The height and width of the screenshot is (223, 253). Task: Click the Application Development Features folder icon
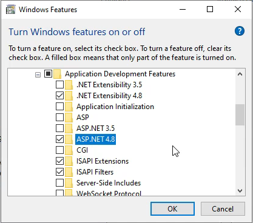click(58, 74)
